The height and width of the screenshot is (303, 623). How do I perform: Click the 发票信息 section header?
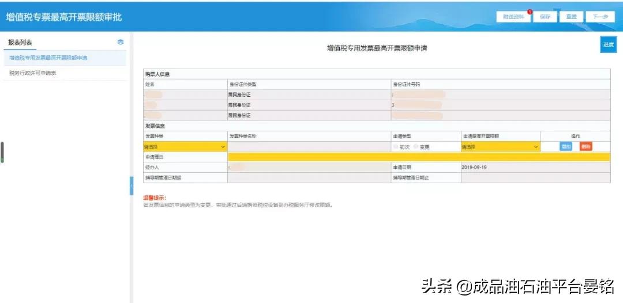[x=155, y=126]
